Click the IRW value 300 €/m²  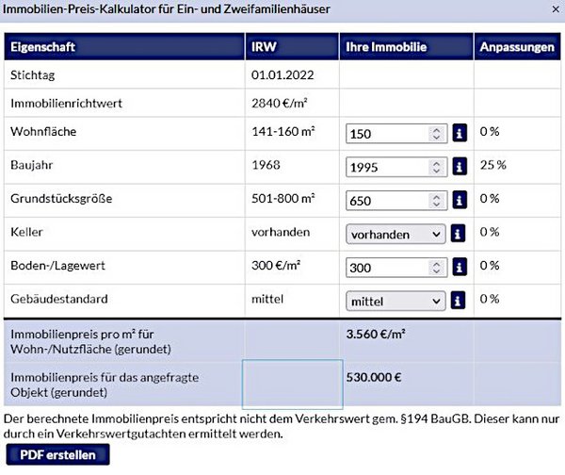pyautogui.click(x=276, y=266)
